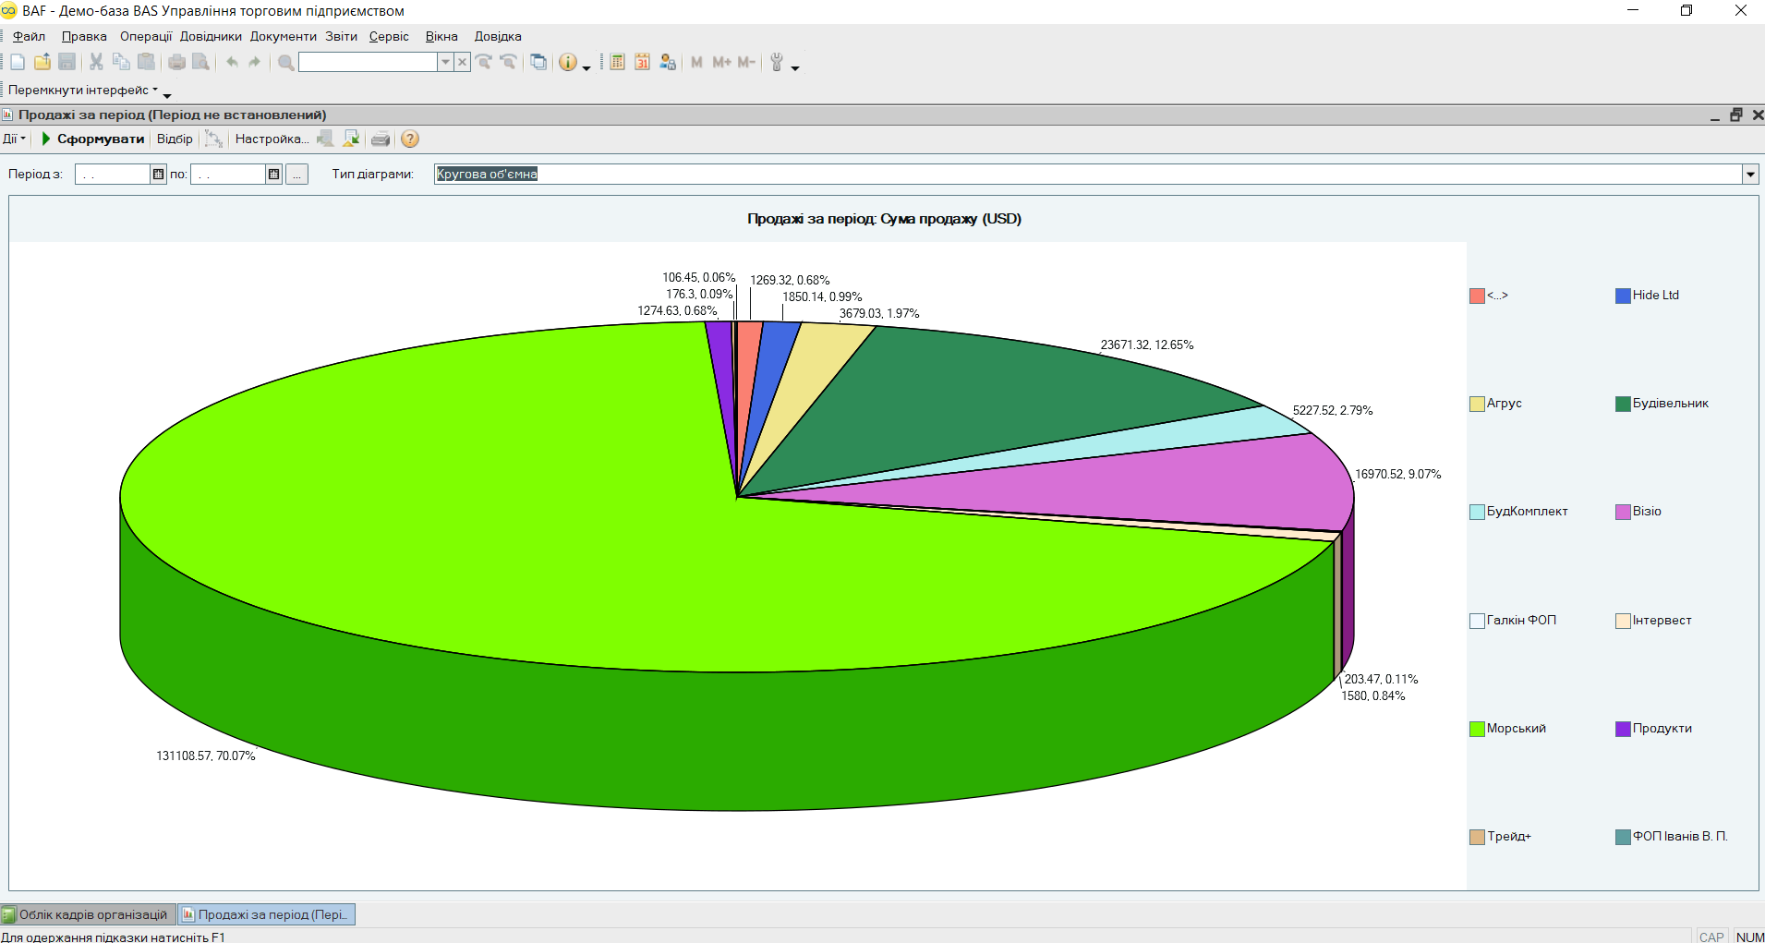Open the Довідники menu
Image resolution: width=1765 pixels, height=943 pixels.
tap(211, 36)
